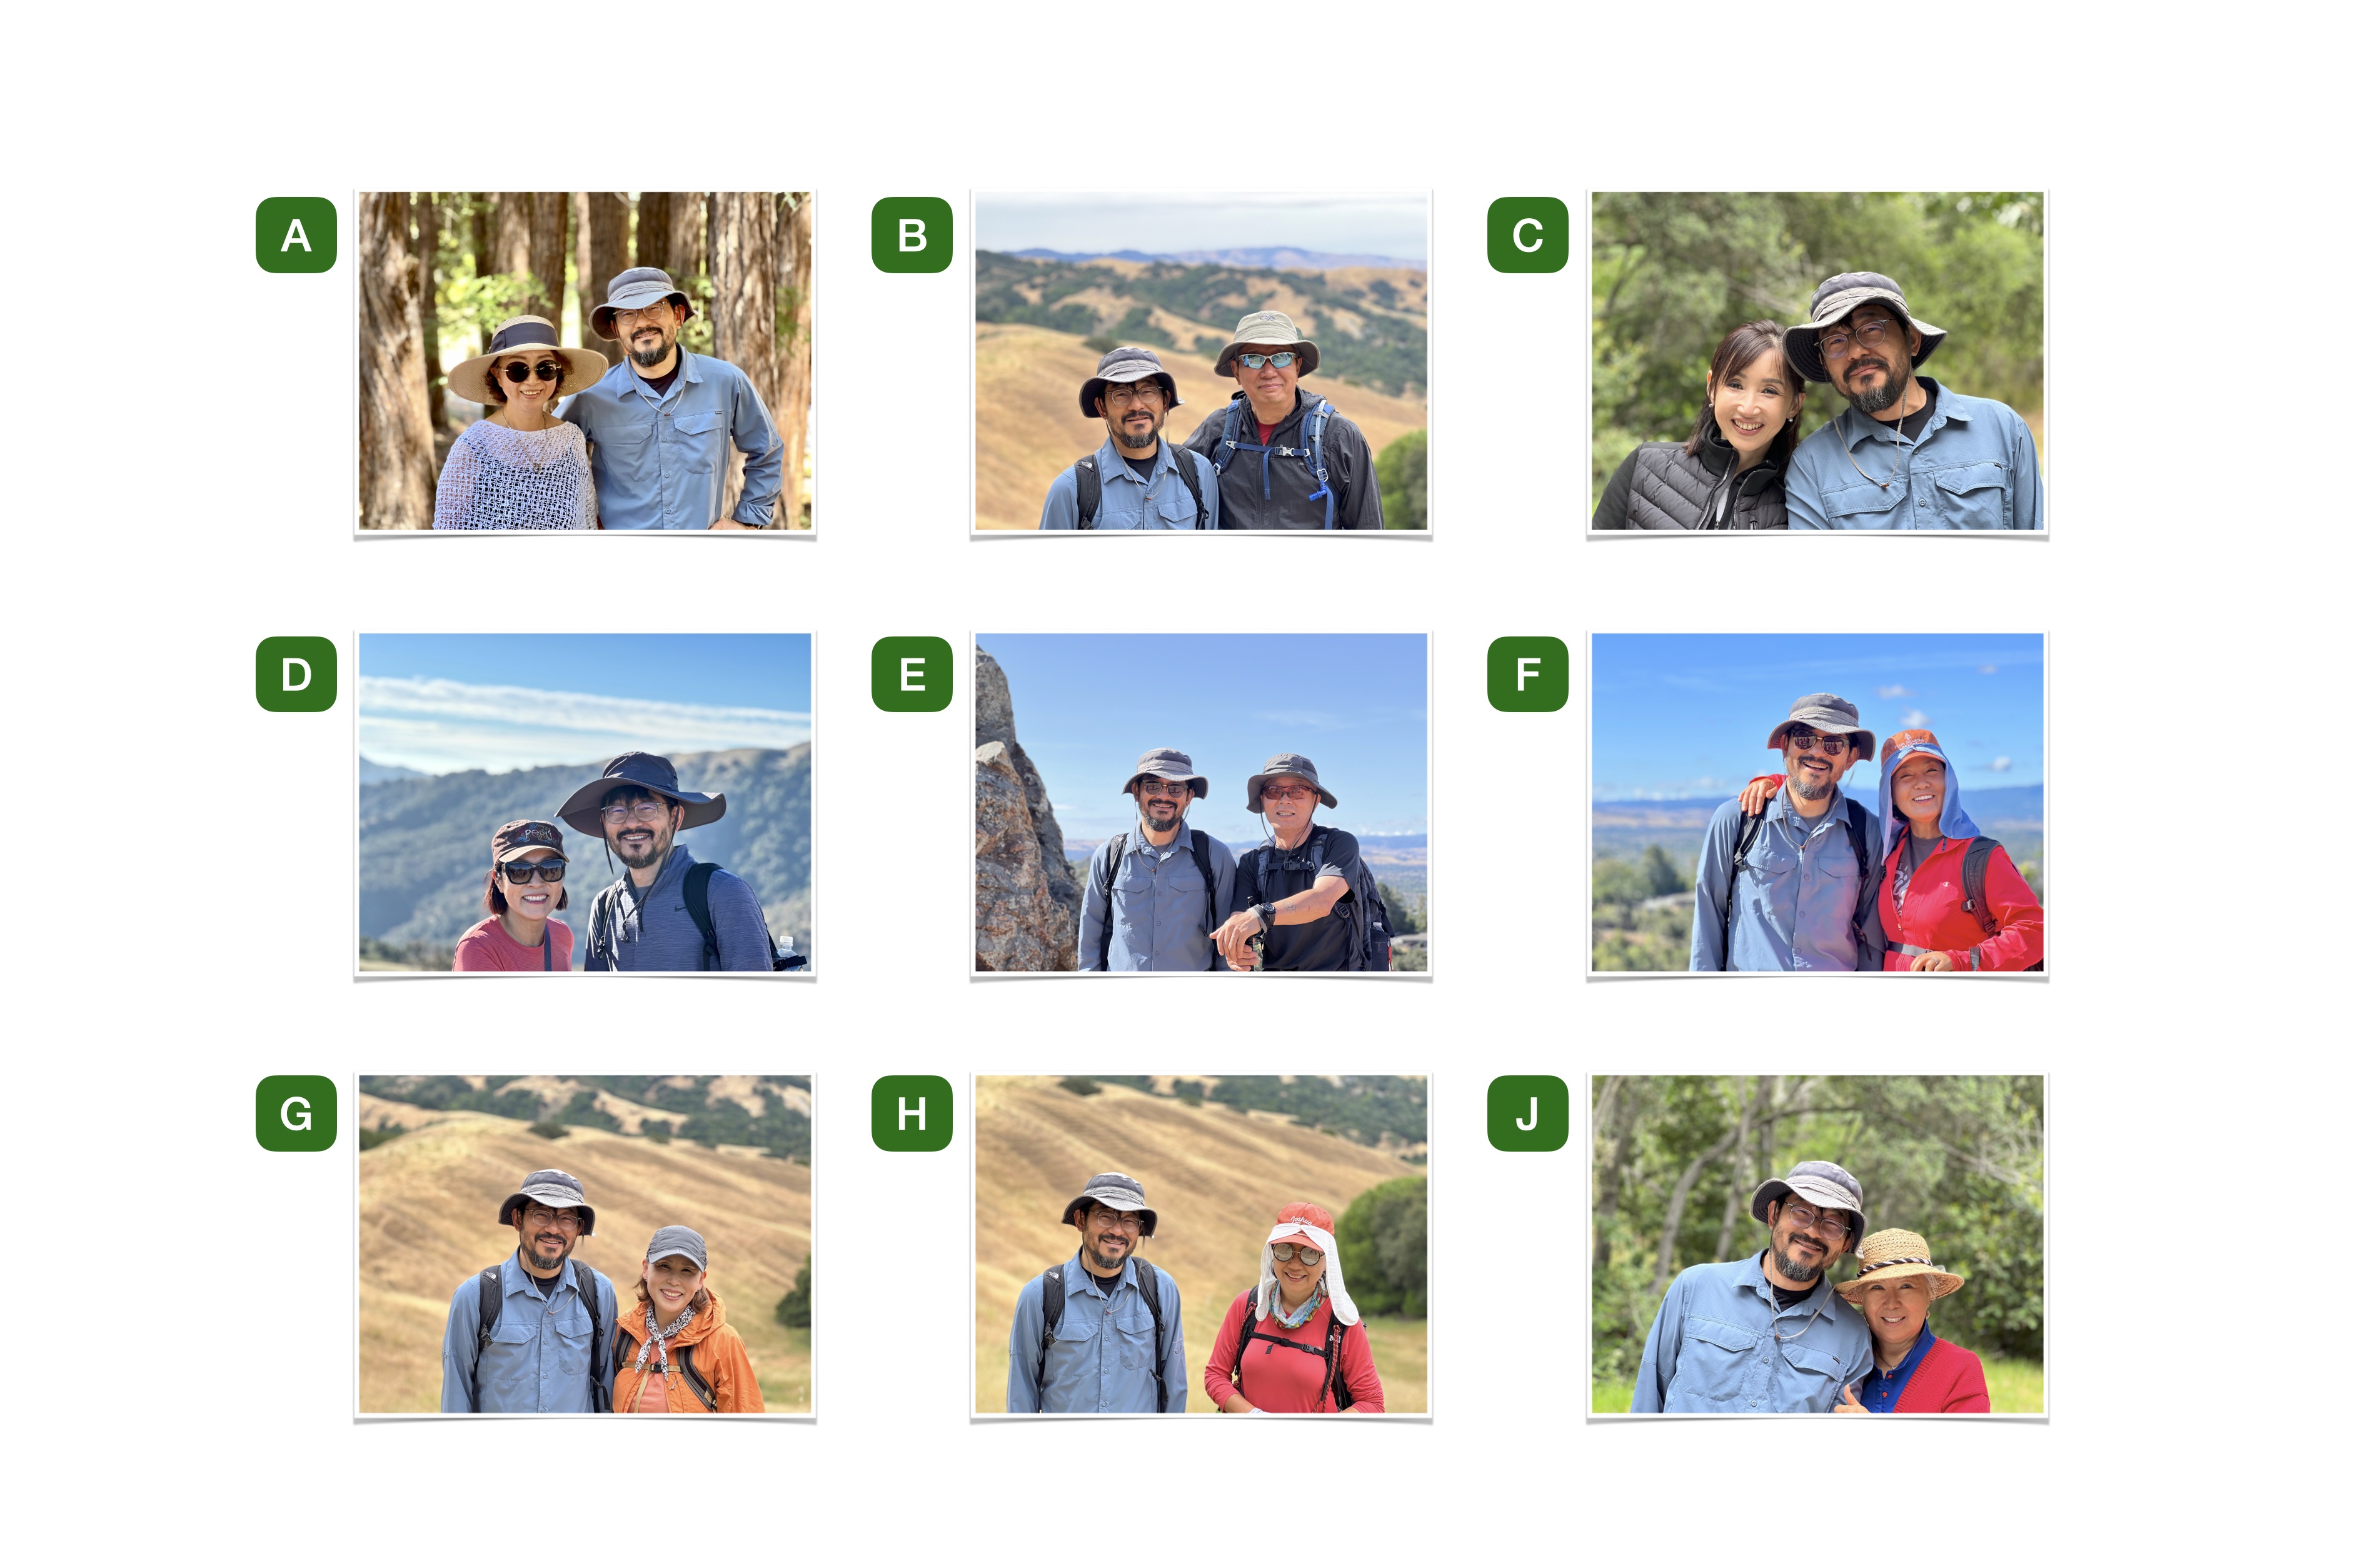Viewport: 2357px width, 1568px height.
Task: Open photo F with woman in red jacket
Action: coord(1817,802)
